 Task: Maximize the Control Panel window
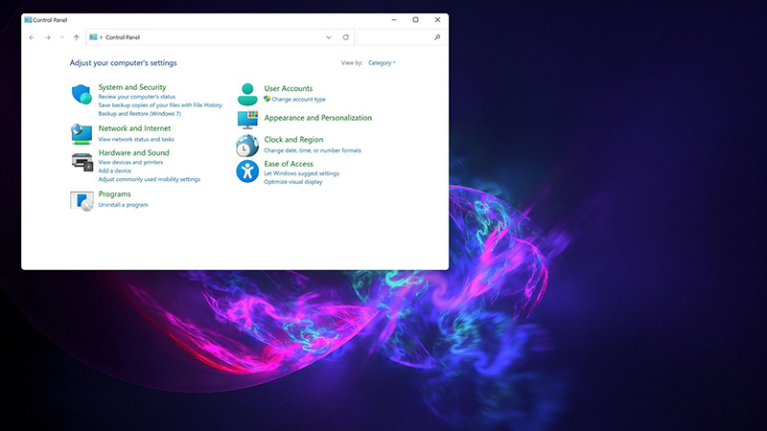(416, 20)
